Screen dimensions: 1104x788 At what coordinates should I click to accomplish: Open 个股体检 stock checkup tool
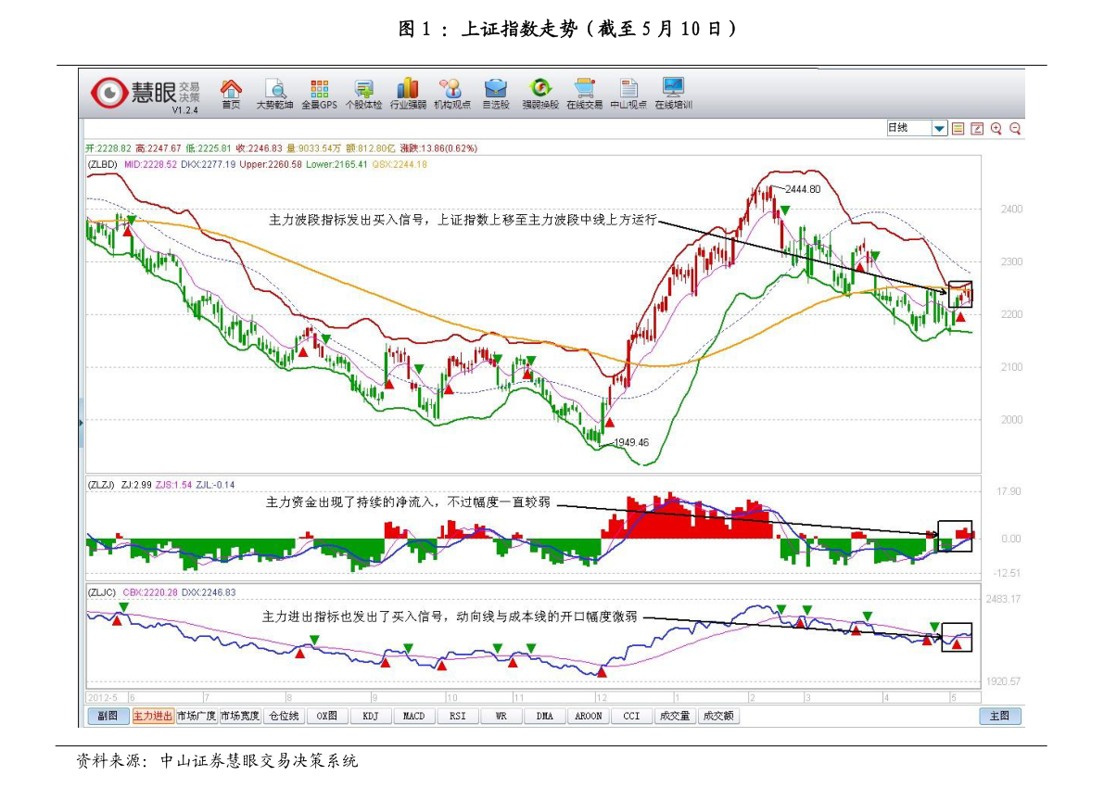pyautogui.click(x=363, y=94)
